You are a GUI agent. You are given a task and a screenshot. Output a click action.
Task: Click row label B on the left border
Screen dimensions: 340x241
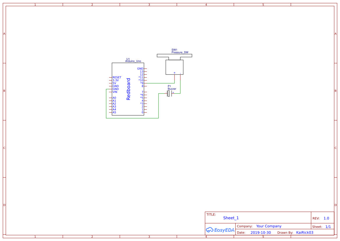tap(4, 91)
